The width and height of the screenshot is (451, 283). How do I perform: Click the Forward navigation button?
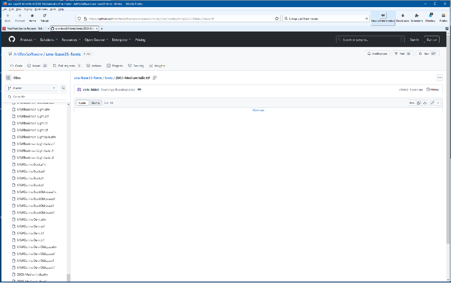[20, 18]
